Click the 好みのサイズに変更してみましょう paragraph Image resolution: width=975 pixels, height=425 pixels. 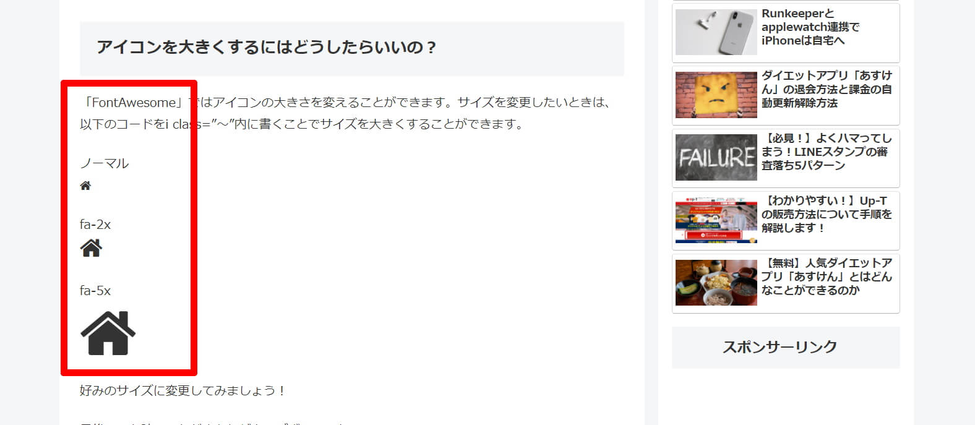click(183, 390)
